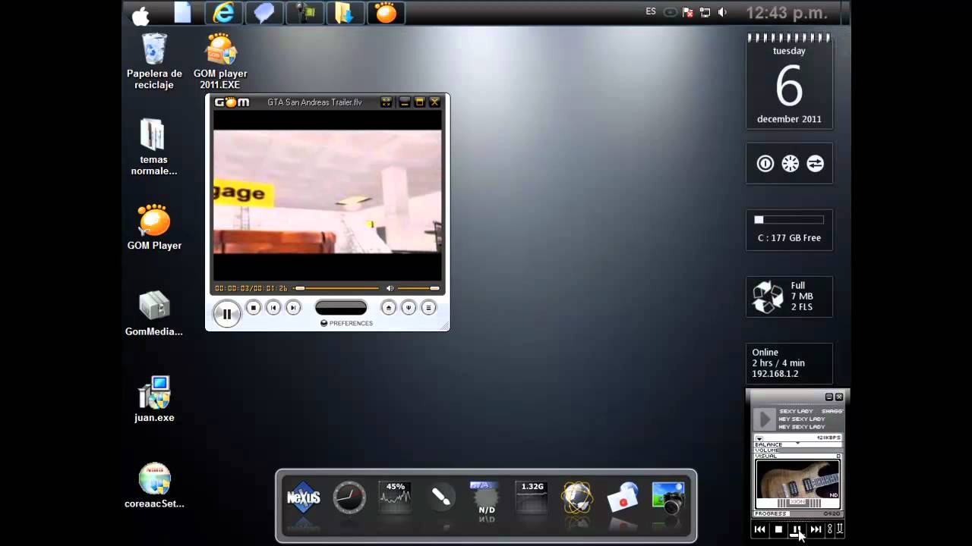Click the snowflake standby icon in widget
The image size is (972, 546).
coord(791,164)
